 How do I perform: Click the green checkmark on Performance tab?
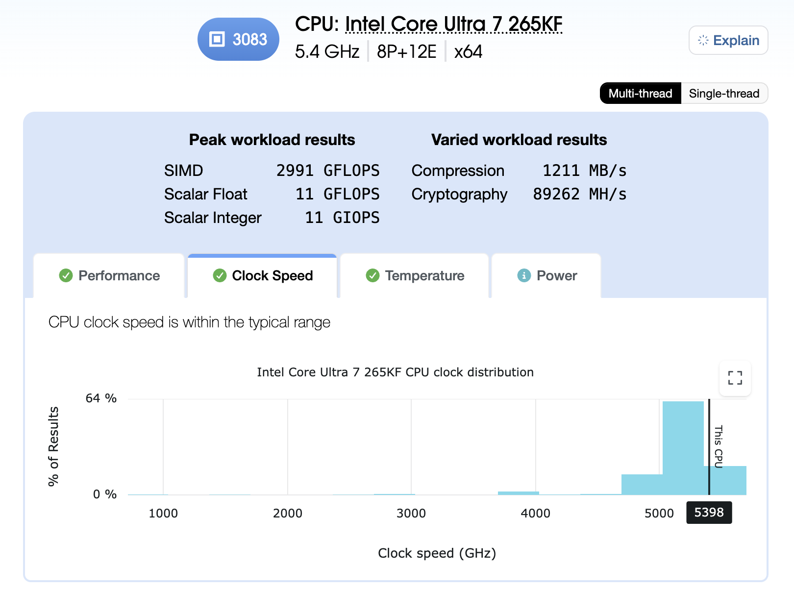(x=66, y=275)
